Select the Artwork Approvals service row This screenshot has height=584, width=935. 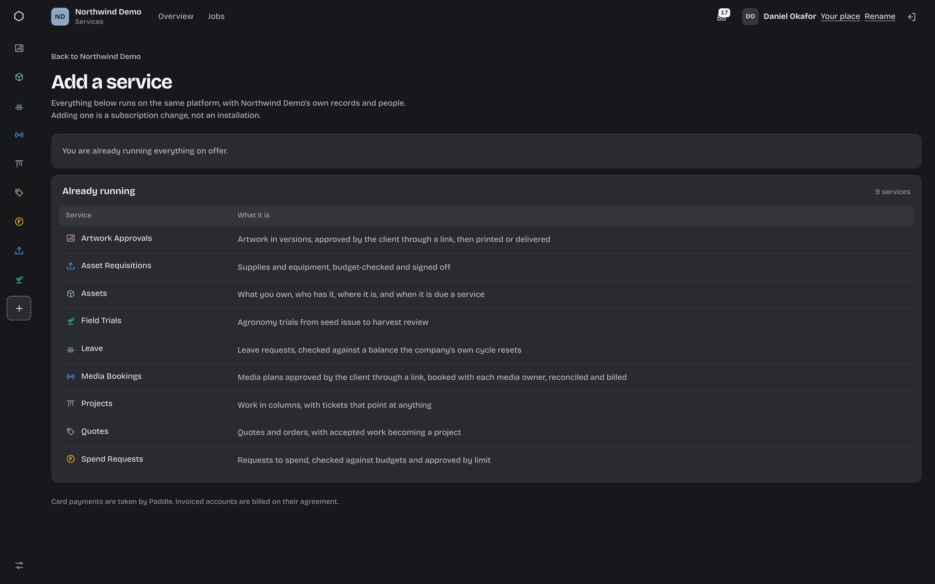(x=486, y=239)
